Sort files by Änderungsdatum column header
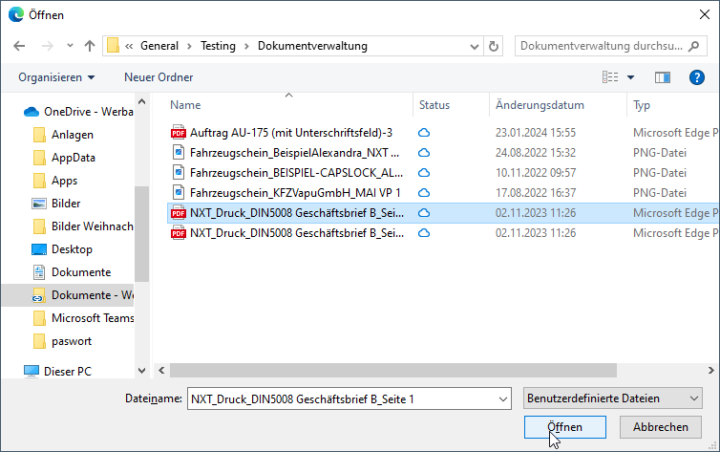The image size is (720, 452). [540, 105]
